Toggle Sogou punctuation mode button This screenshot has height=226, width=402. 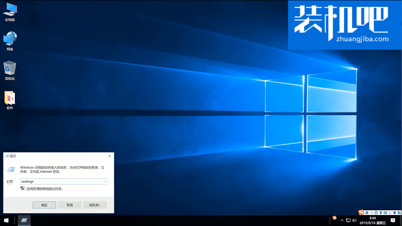372,213
